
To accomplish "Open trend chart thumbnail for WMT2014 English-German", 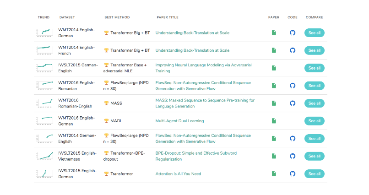I will tap(45, 33).
